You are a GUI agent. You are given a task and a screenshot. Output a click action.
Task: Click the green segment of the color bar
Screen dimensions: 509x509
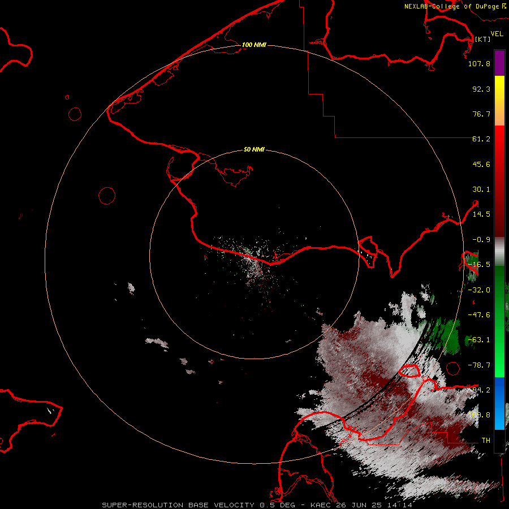(x=499, y=321)
